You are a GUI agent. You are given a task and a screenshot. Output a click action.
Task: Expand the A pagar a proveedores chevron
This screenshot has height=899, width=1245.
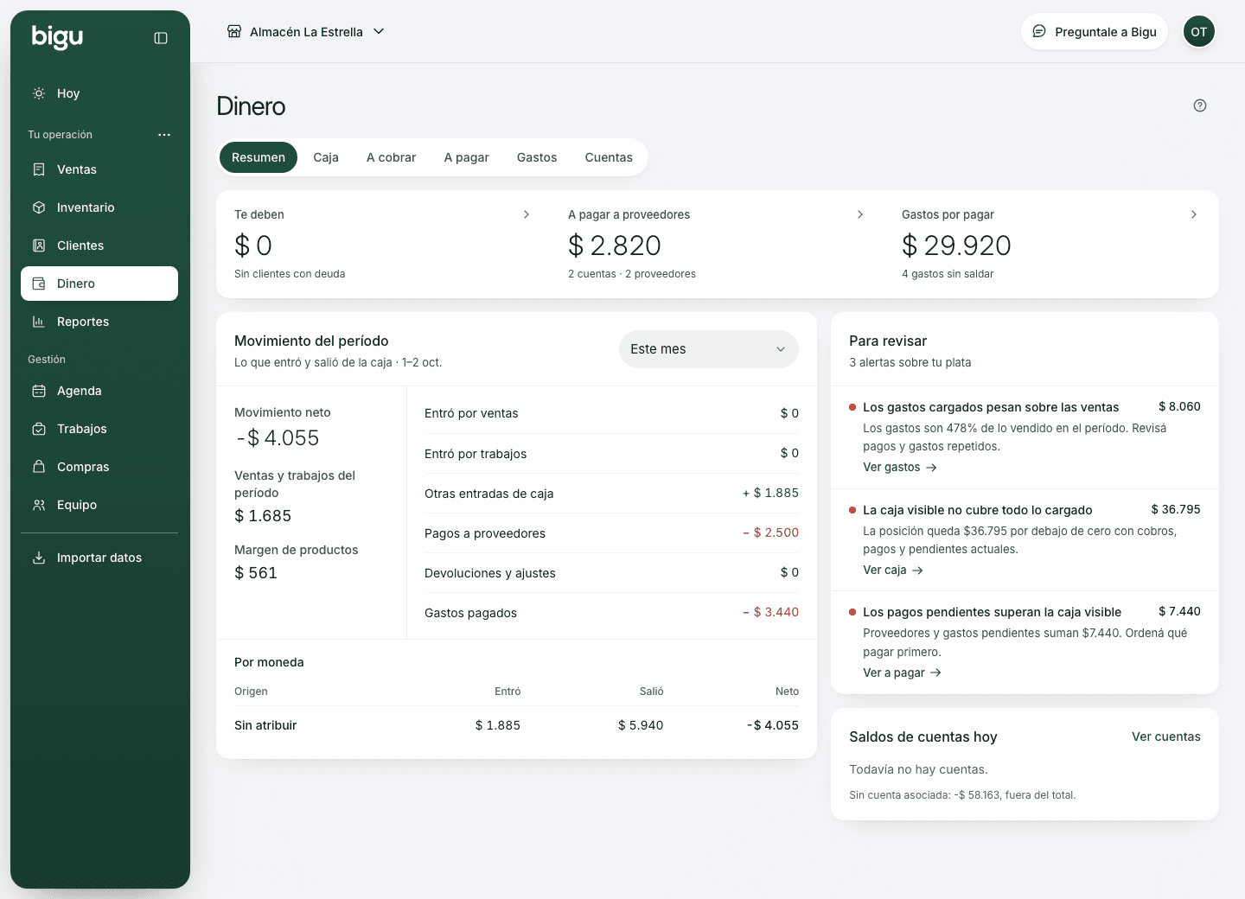point(860,214)
